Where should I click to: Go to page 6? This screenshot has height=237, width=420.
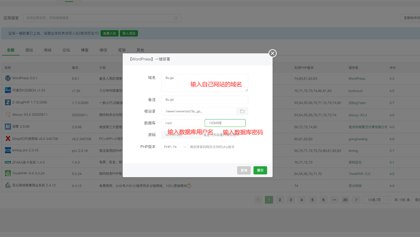[x=324, y=200]
